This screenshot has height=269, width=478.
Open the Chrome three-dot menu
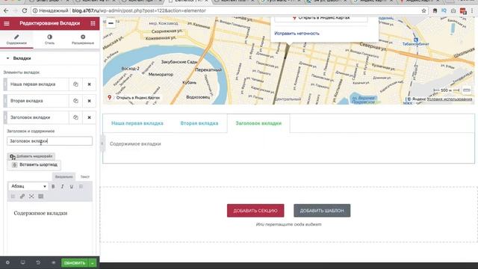[x=473, y=10]
